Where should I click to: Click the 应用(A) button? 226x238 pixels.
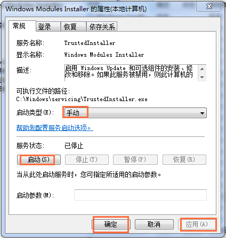click(197, 224)
